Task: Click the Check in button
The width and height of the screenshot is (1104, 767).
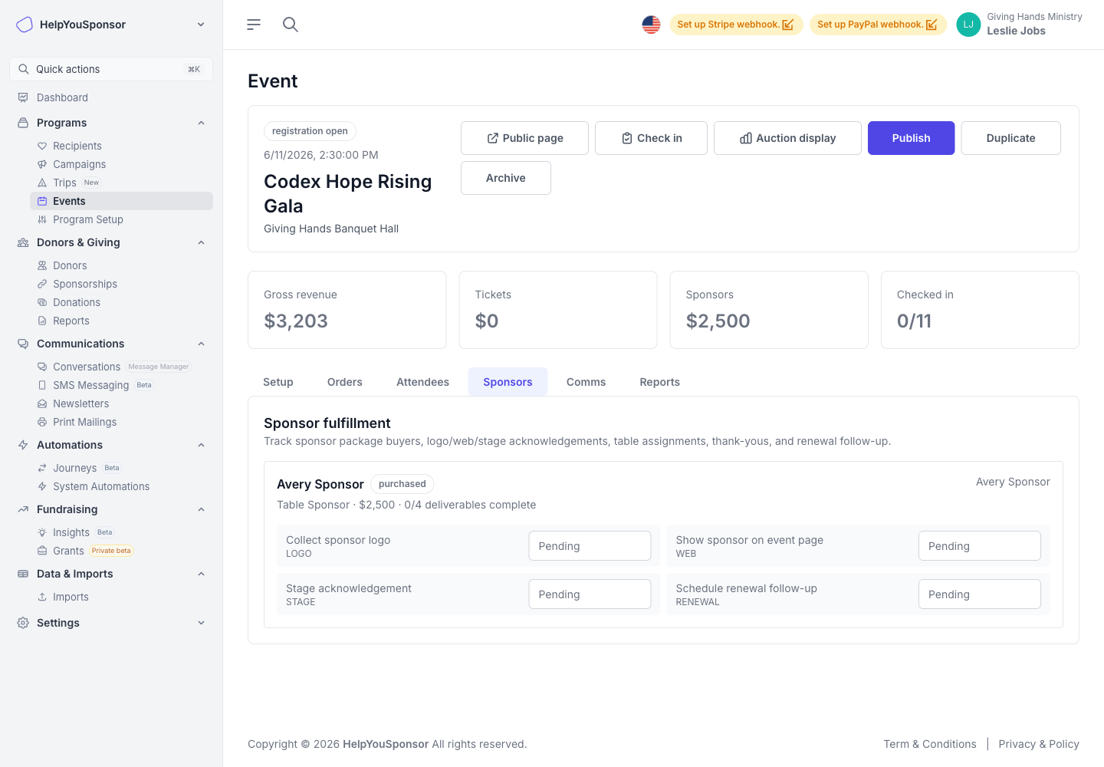Action: pyautogui.click(x=651, y=138)
